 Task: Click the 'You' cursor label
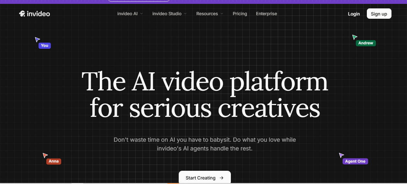[x=45, y=46]
